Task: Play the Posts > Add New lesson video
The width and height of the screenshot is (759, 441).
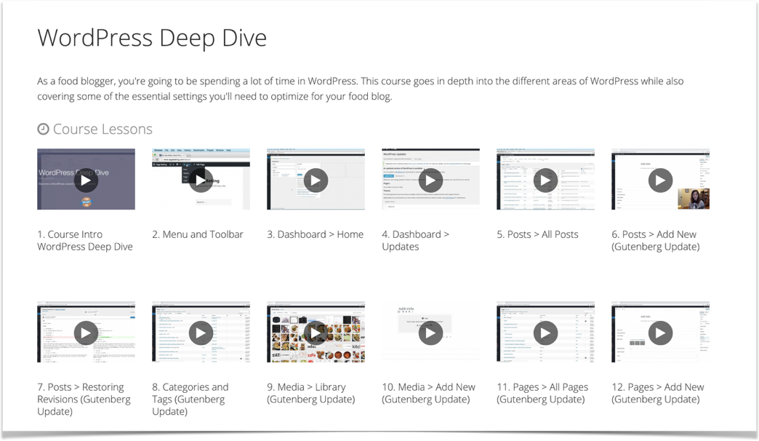Action: pyautogui.click(x=660, y=180)
